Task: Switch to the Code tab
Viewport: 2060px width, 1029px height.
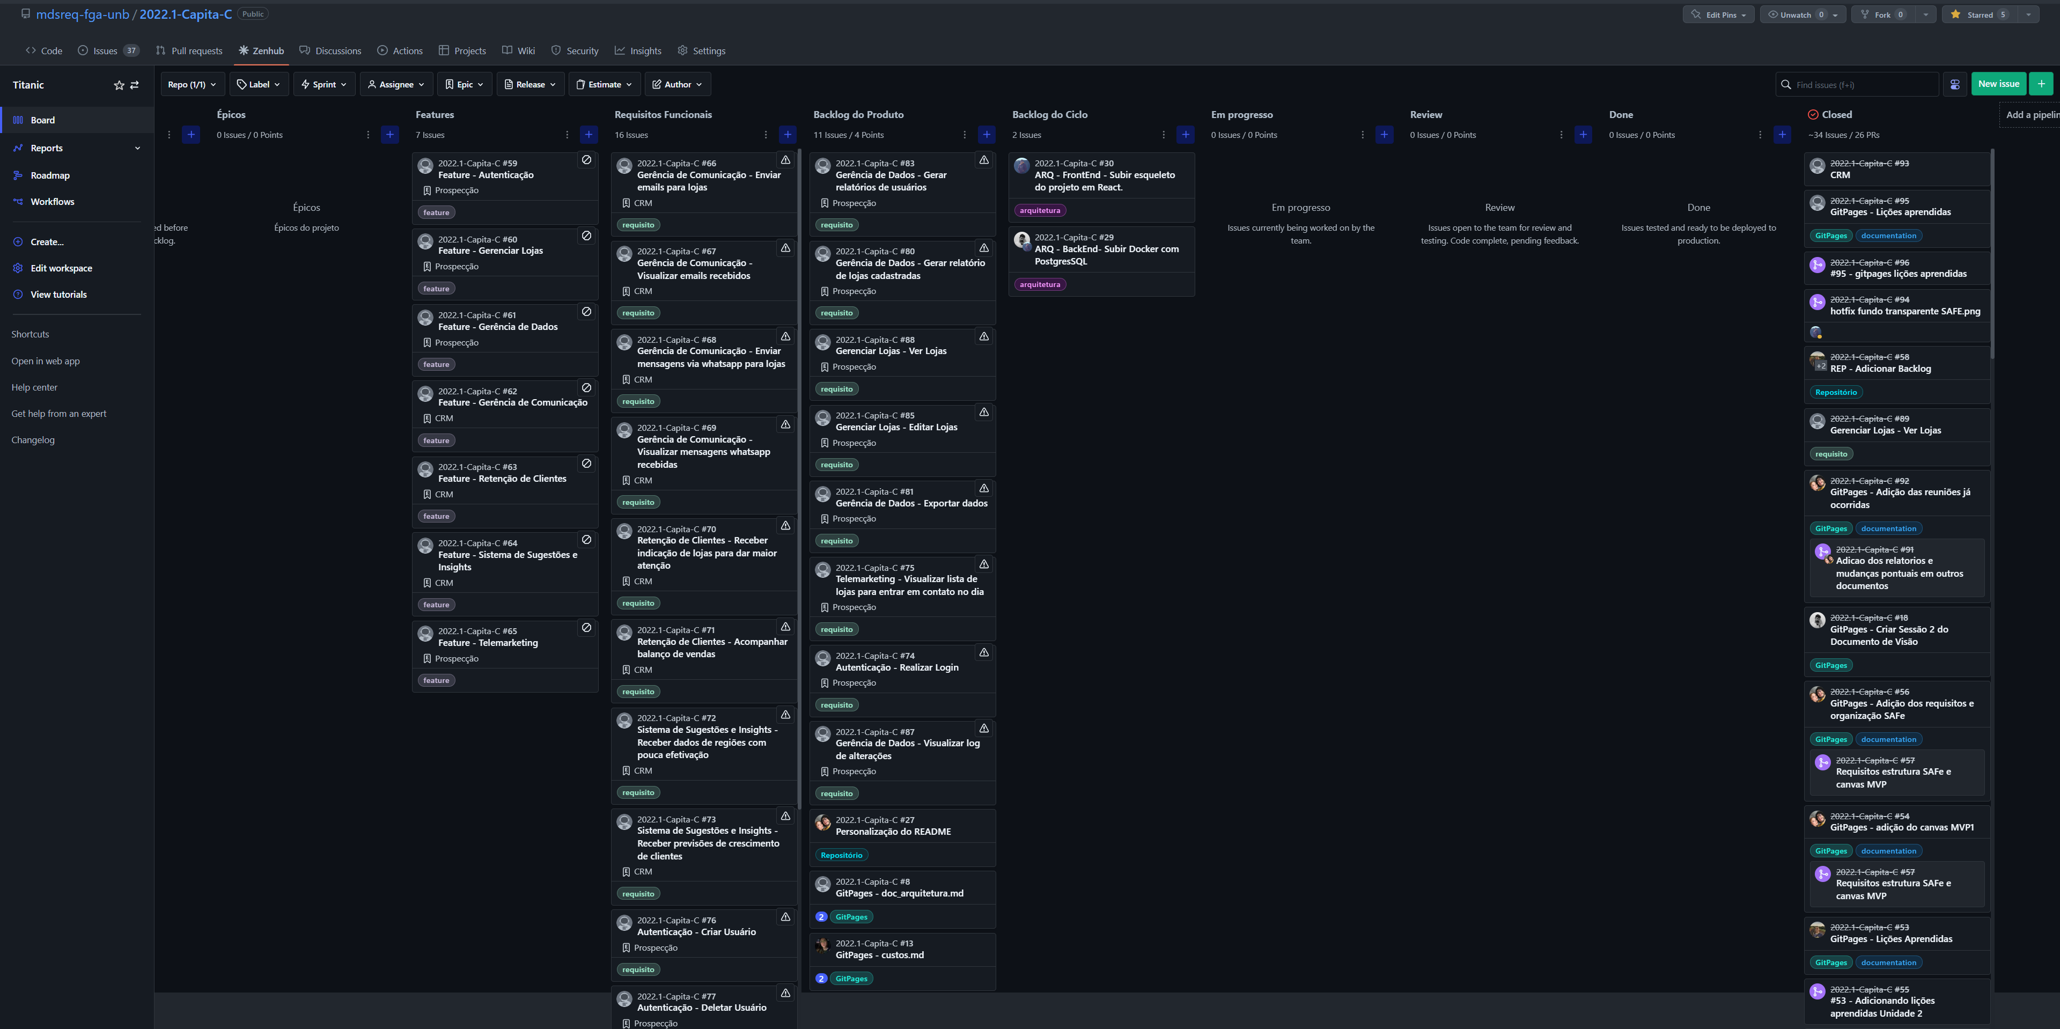Action: tap(44, 50)
